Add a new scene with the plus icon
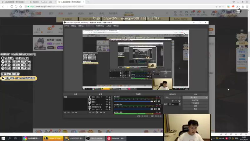This screenshot has width=250, height=141. point(65,112)
